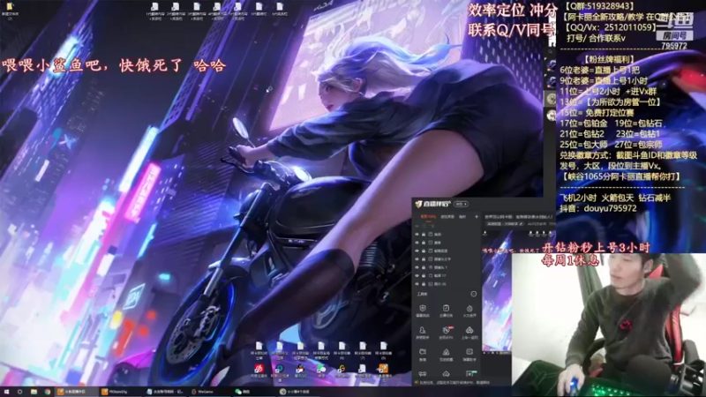Open the mode dropdown pill beside the streaming app logo
Viewport: 706px width, 397px height.
tap(461, 204)
